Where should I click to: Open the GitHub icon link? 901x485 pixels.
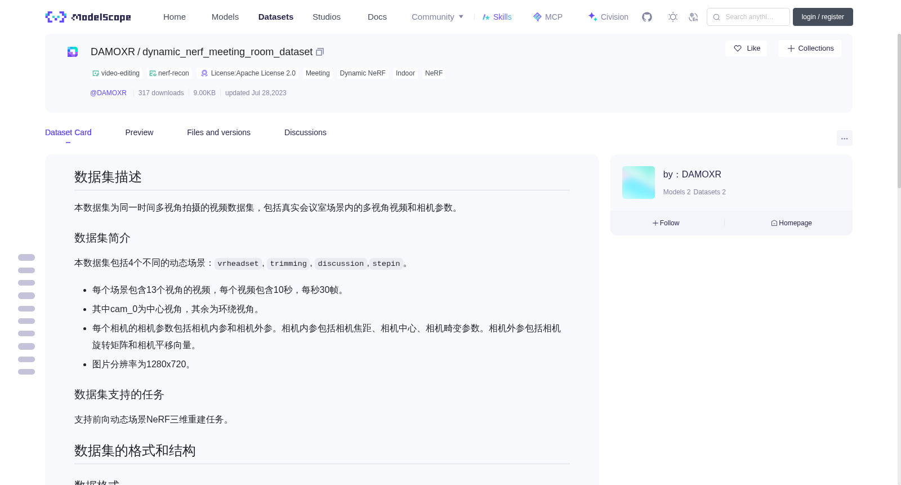[x=647, y=17]
